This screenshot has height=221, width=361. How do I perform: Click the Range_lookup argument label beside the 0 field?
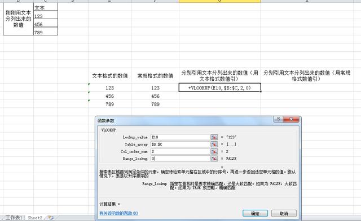135,159
